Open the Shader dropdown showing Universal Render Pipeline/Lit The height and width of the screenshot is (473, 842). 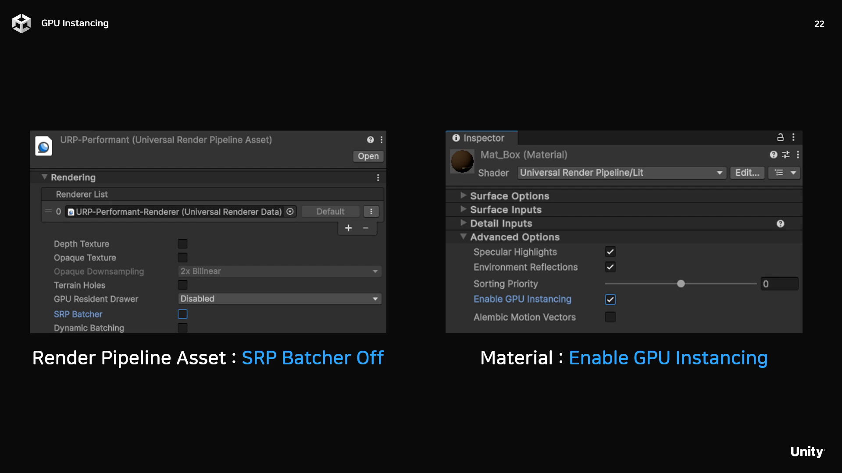point(621,173)
